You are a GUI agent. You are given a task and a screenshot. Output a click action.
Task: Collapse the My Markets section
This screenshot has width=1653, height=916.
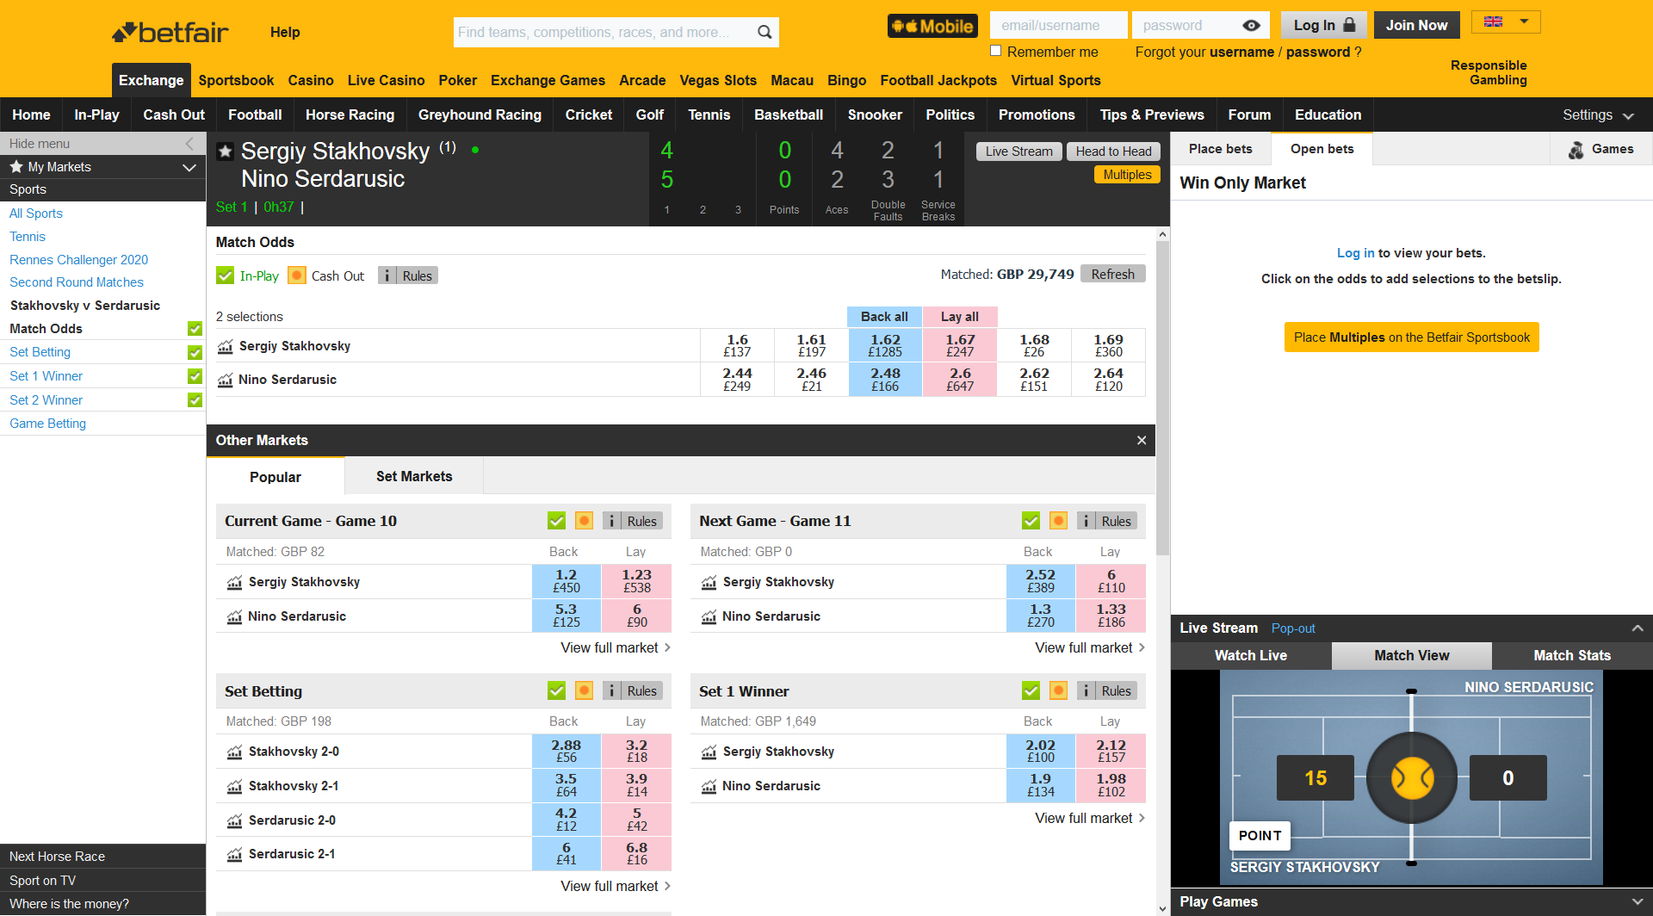[189, 167]
